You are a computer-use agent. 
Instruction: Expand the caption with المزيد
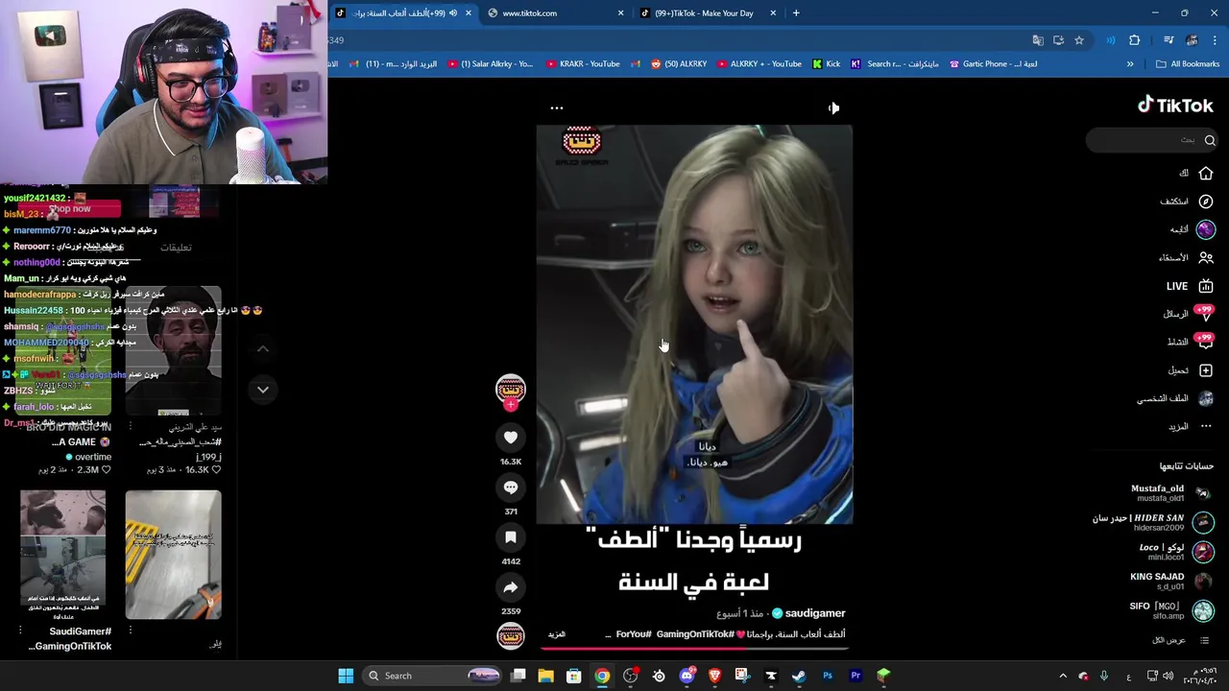pyautogui.click(x=557, y=634)
